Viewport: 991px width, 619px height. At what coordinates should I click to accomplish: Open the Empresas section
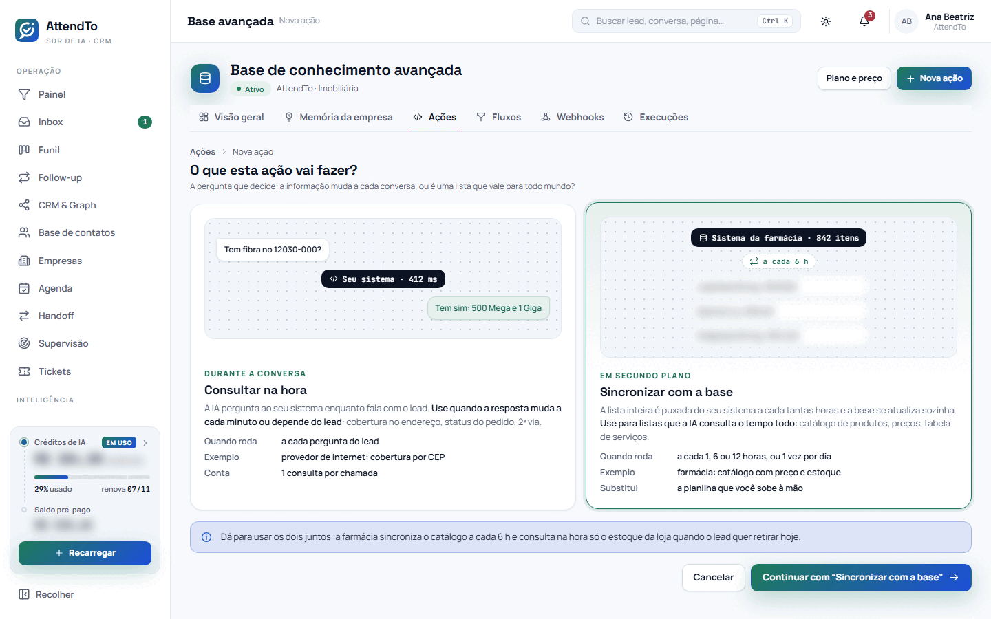(85, 261)
